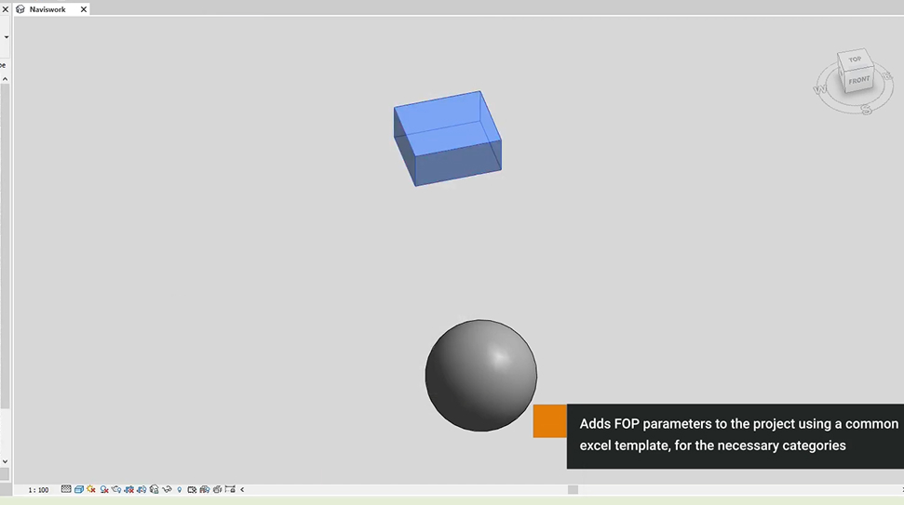Open the 1 : 100 view scale selector

[x=38, y=489]
